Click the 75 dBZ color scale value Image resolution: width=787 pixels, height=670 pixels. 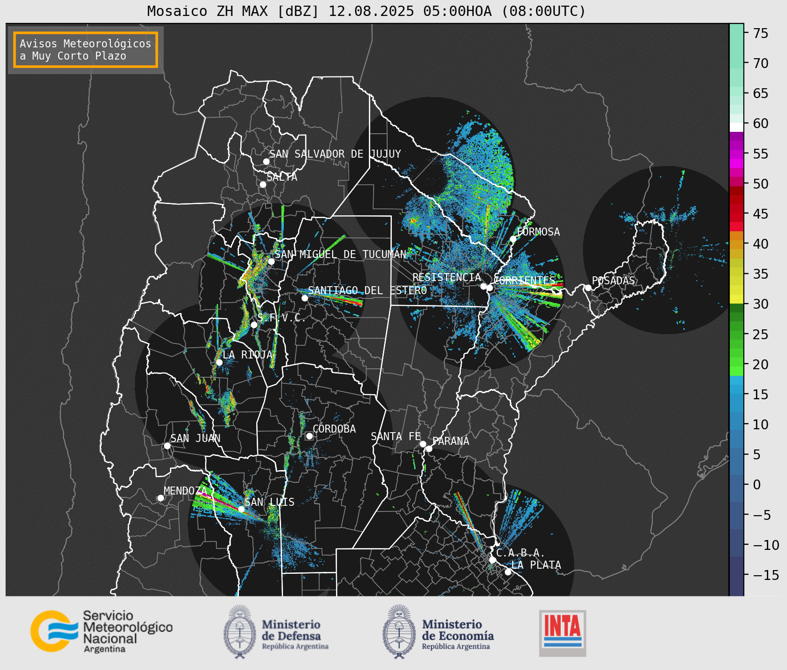(761, 33)
